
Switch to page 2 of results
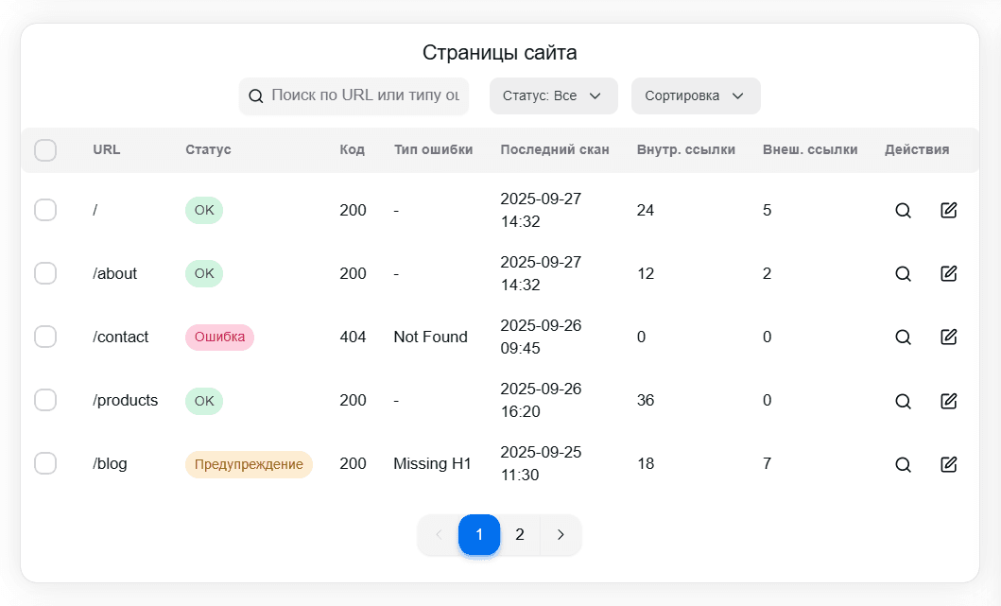pos(520,534)
